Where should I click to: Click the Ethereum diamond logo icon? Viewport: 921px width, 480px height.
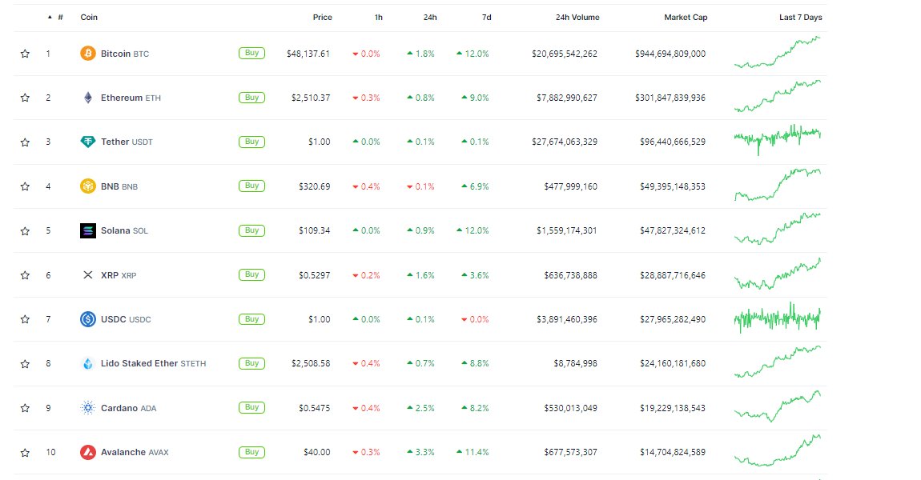[87, 98]
